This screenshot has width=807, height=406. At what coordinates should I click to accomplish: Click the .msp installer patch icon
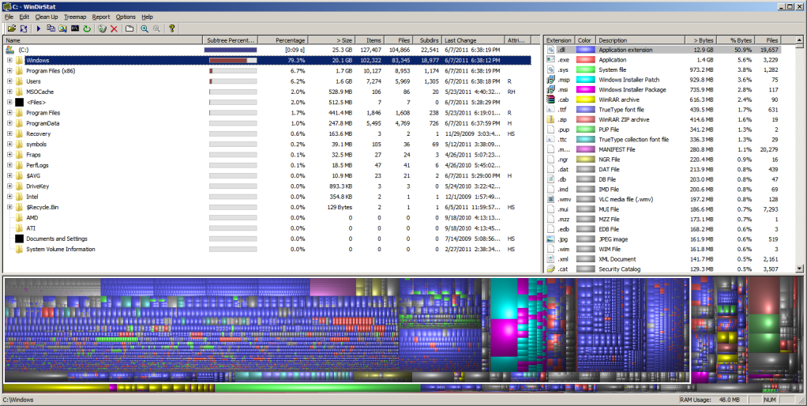tap(550, 80)
